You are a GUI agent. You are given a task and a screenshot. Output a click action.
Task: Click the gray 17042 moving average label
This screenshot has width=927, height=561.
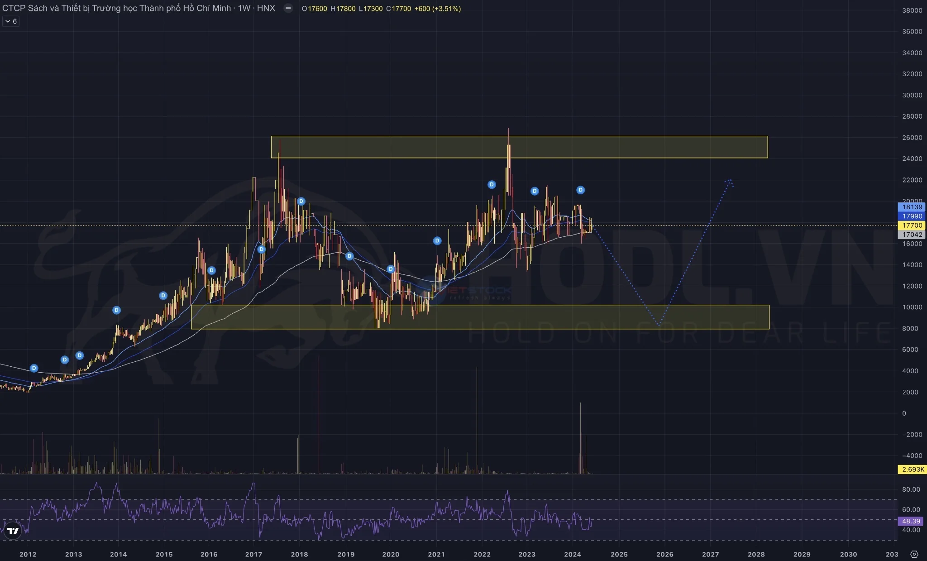click(912, 235)
